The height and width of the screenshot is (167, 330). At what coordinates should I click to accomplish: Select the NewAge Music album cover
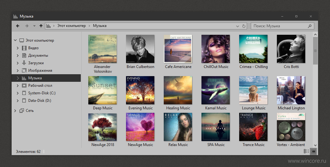point(140,127)
